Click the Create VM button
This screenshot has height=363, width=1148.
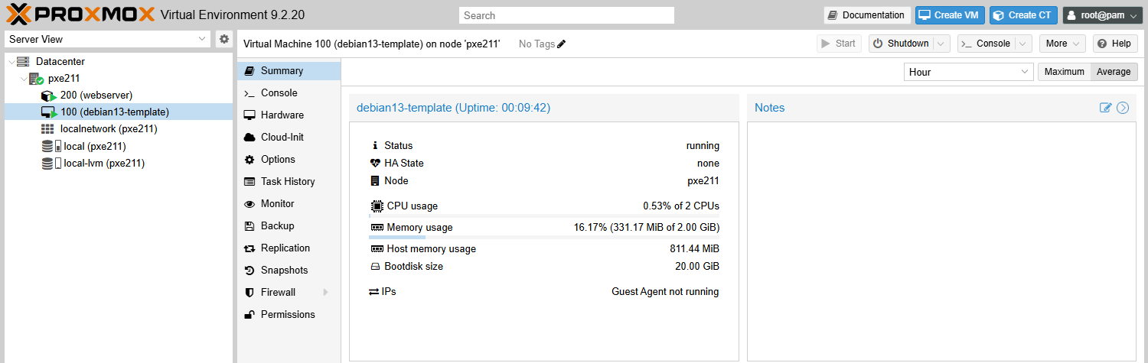950,15
